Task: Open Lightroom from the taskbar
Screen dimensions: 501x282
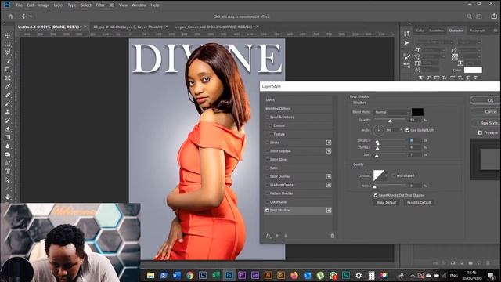Action: (203, 275)
